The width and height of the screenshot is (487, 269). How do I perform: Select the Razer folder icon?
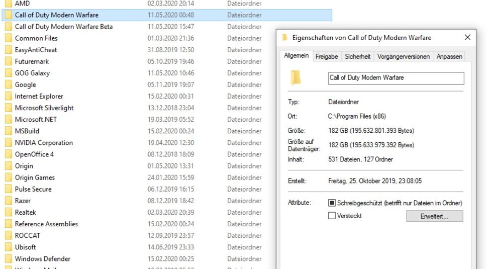pos(8,201)
